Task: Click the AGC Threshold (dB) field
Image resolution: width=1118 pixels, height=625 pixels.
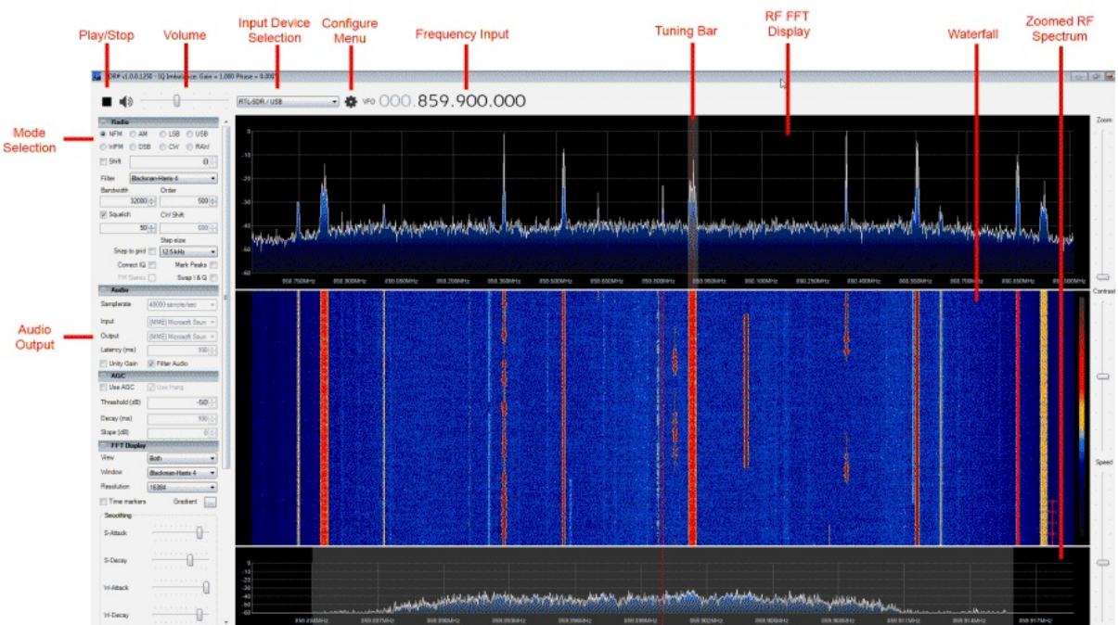Action: pos(182,402)
